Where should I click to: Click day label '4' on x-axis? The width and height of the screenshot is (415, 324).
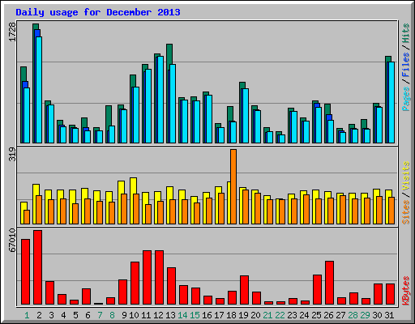tap(63, 315)
